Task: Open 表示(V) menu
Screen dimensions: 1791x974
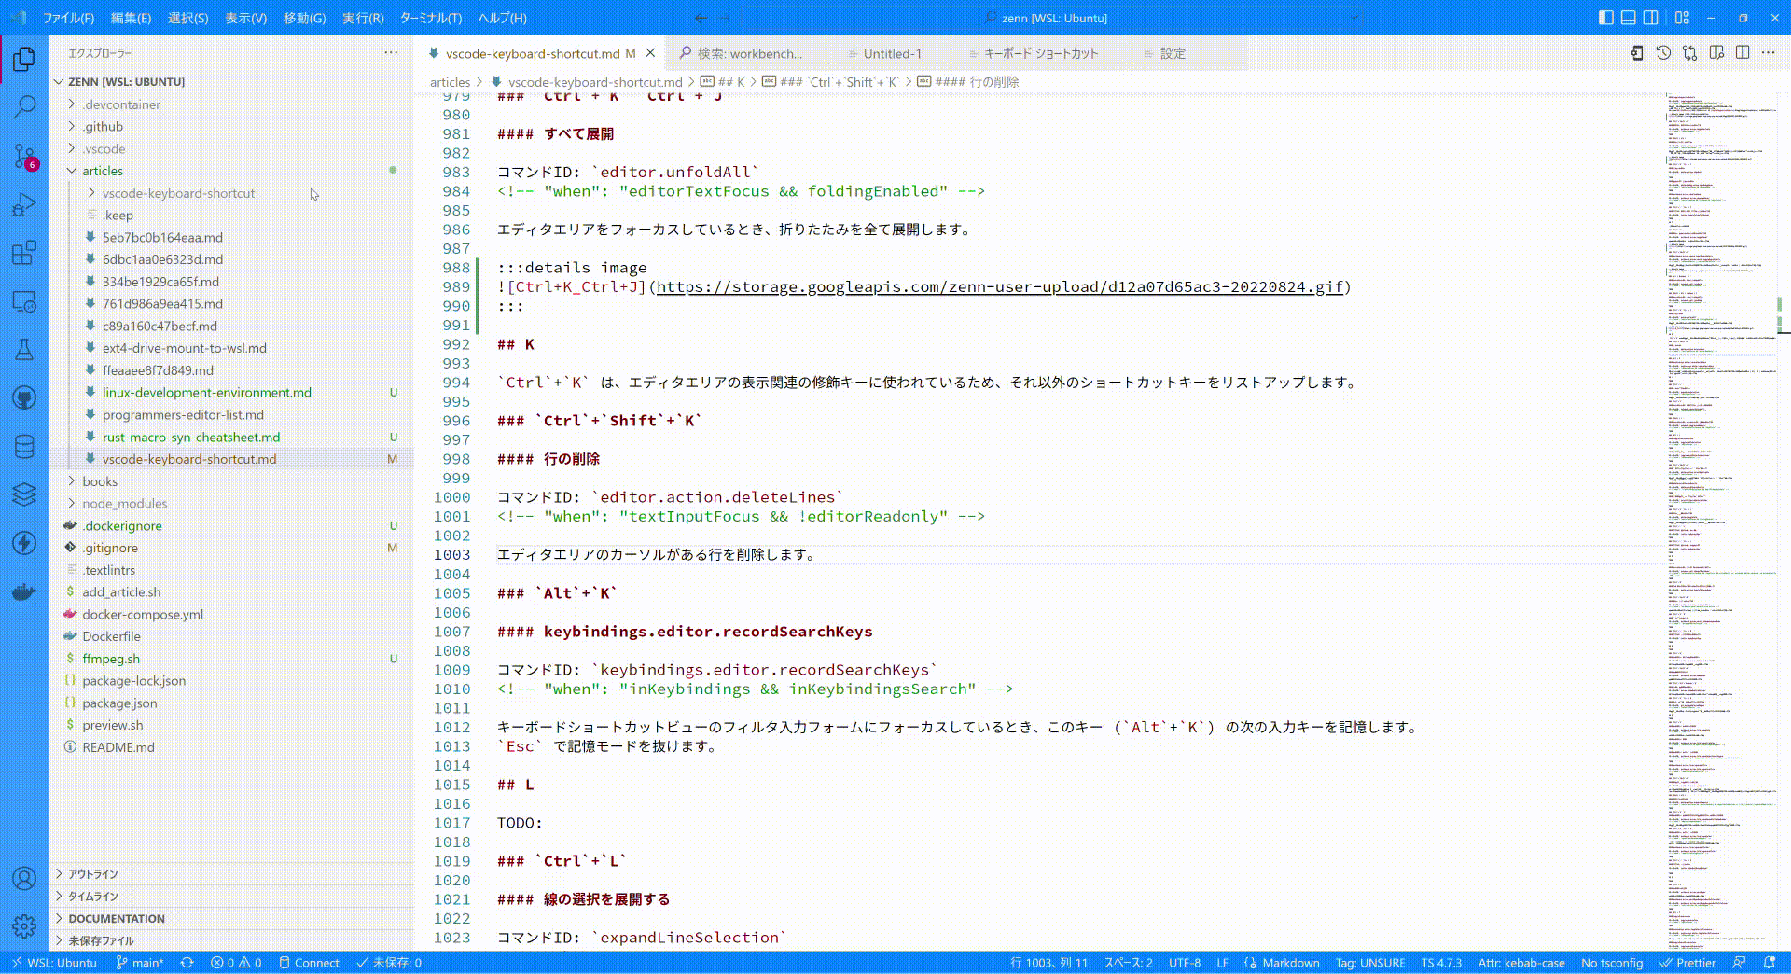Action: click(245, 18)
